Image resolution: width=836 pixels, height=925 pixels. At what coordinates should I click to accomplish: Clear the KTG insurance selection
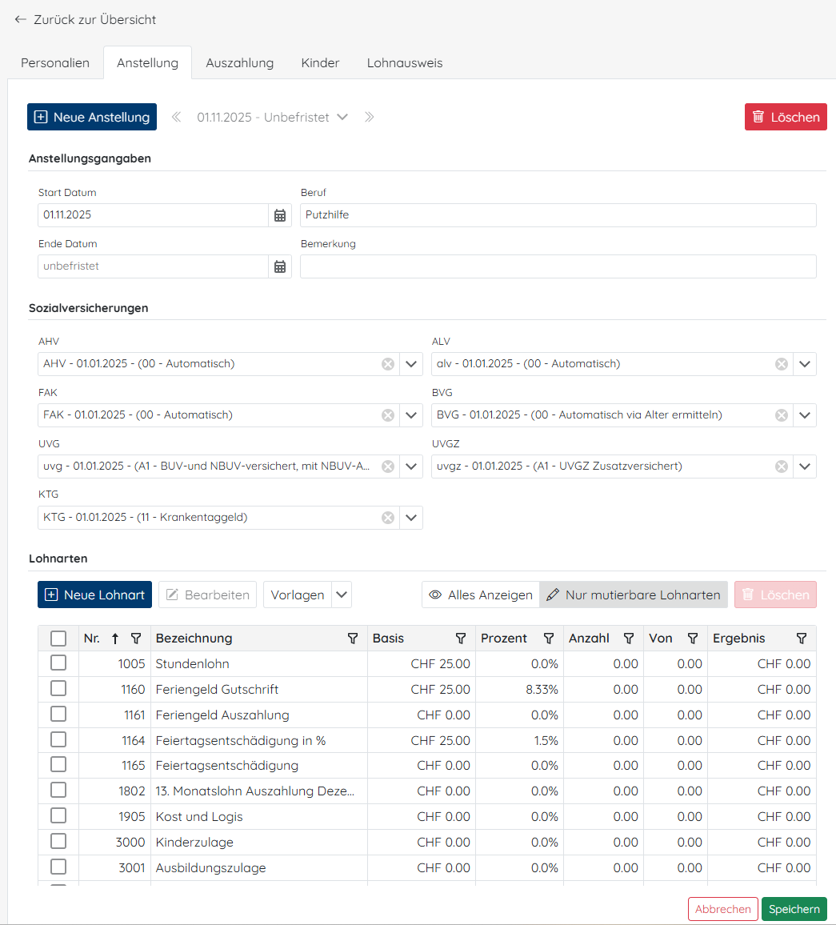point(388,518)
